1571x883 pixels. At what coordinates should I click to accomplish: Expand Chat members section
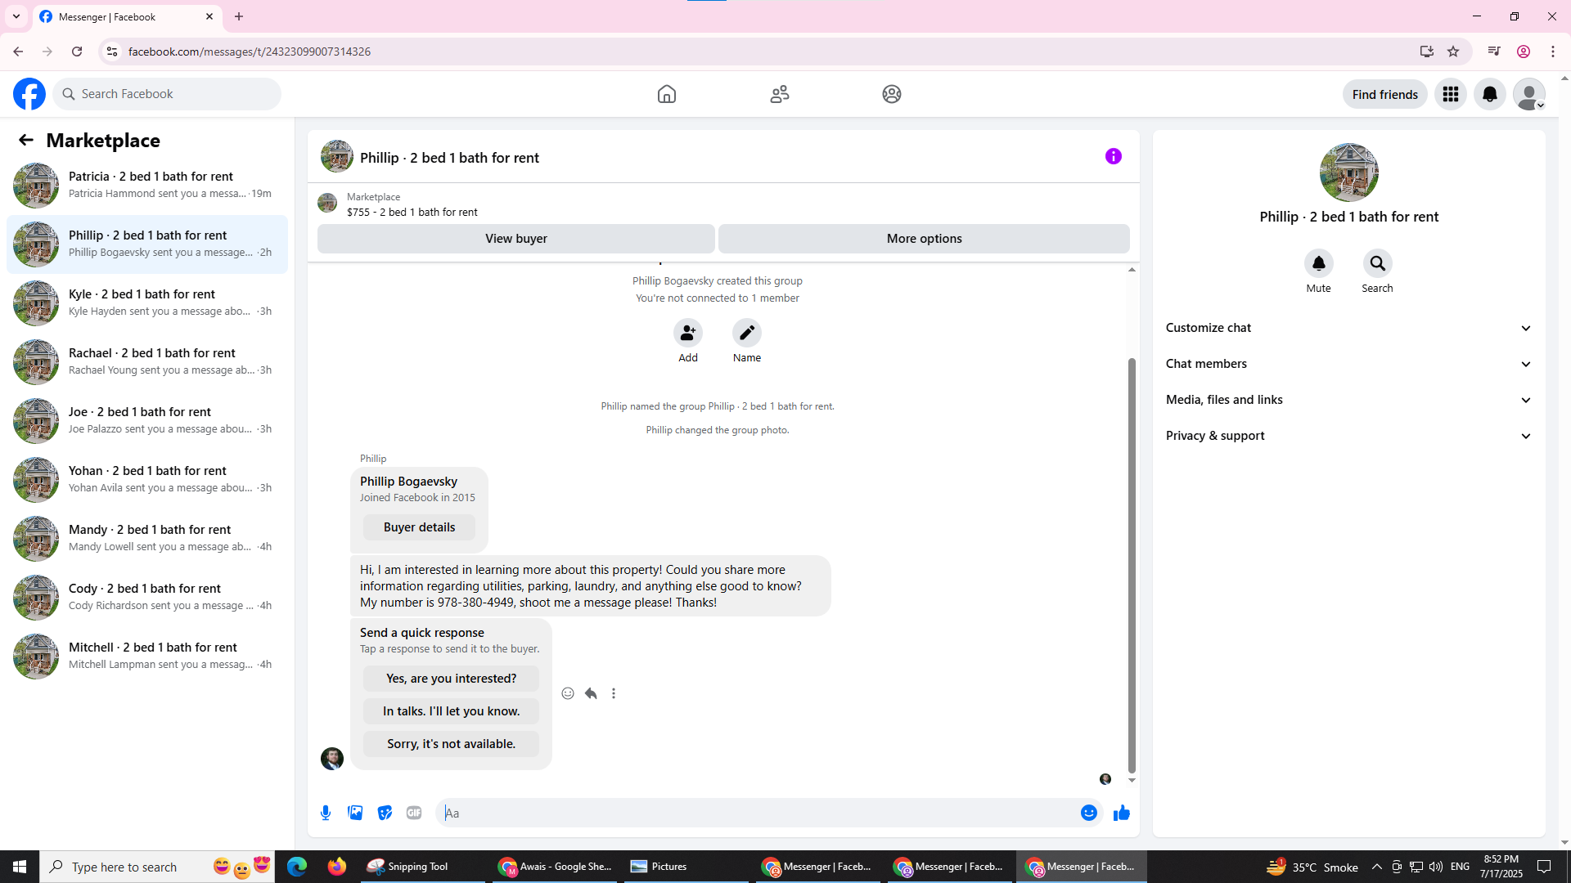[x=1348, y=364]
